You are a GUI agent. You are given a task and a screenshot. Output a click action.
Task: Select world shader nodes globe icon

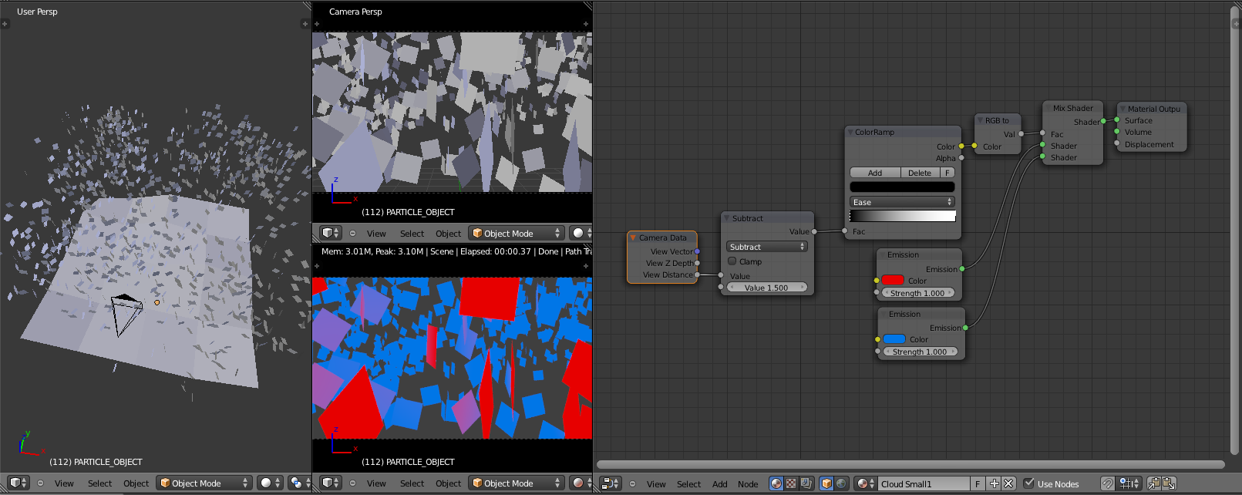(841, 483)
